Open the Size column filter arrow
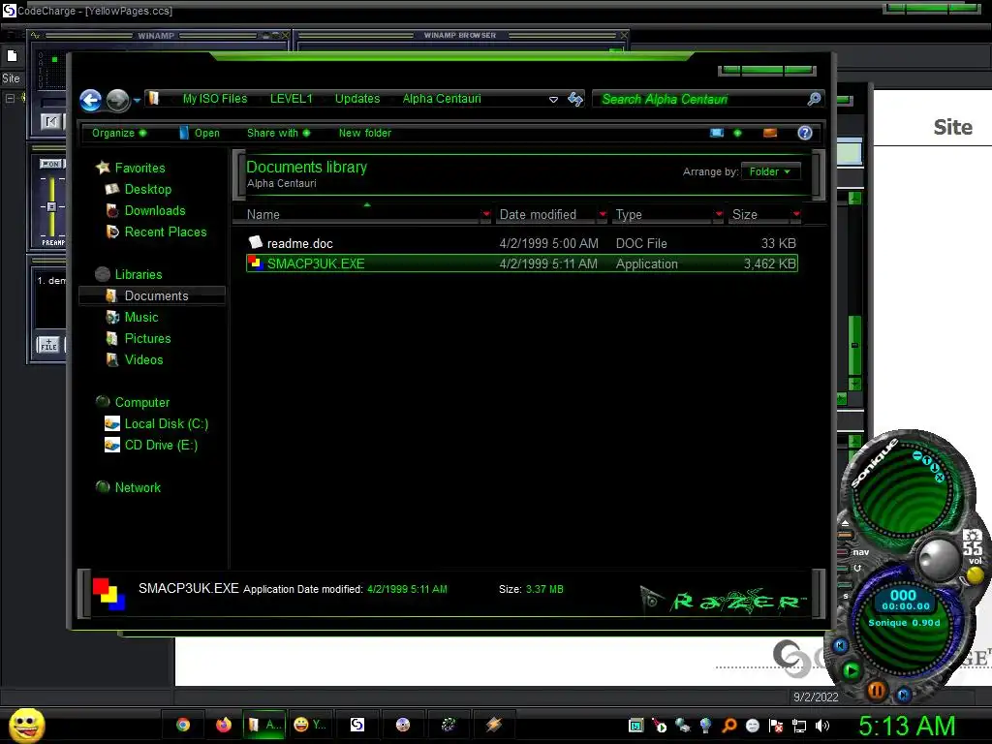This screenshot has height=744, width=992. (x=796, y=214)
